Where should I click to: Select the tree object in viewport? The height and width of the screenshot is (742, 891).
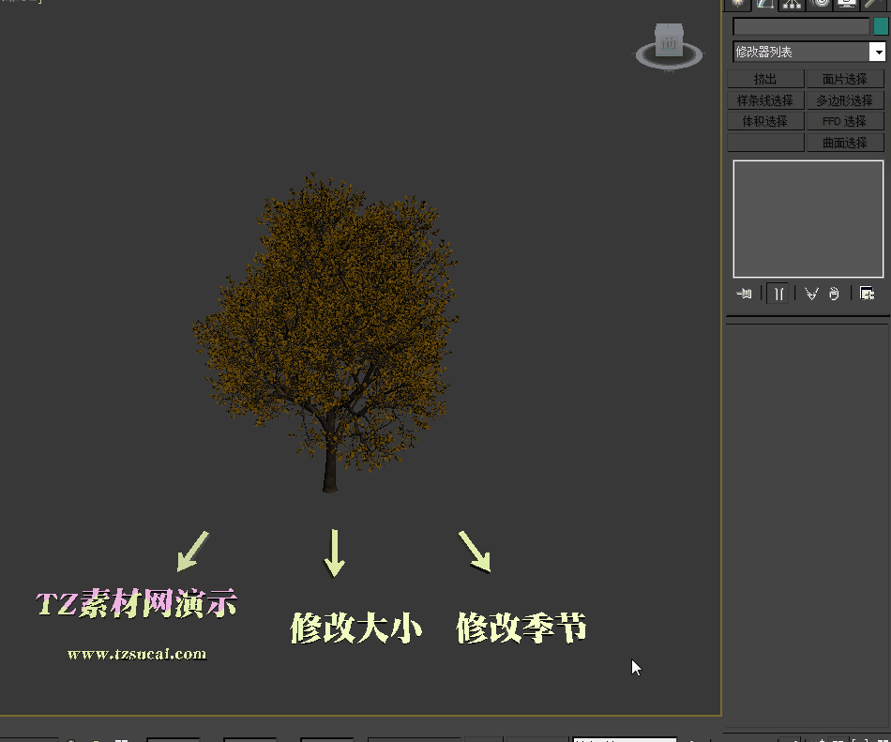pos(326,332)
